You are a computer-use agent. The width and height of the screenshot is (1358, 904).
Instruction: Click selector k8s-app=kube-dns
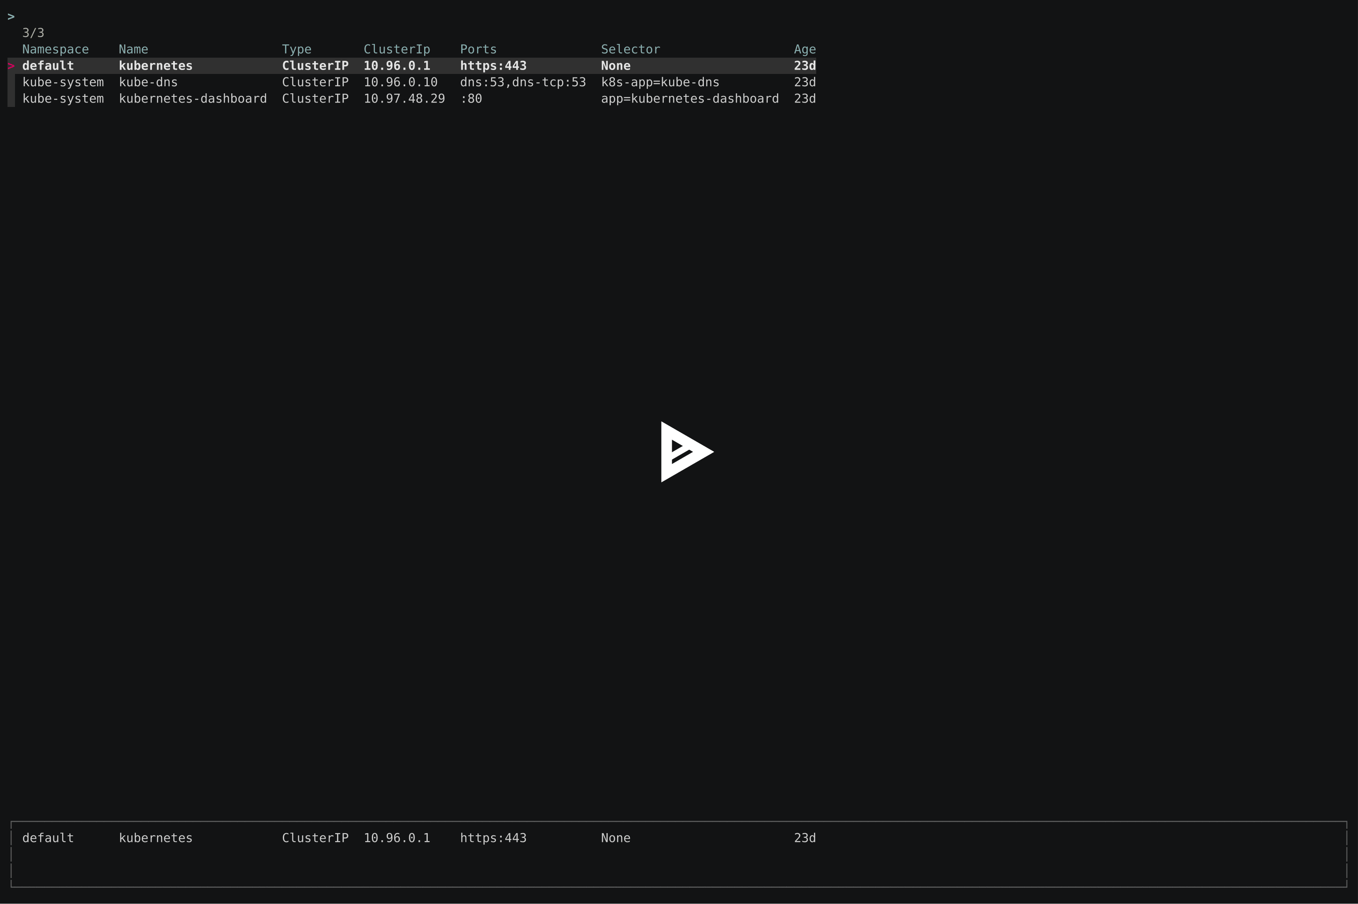click(x=660, y=82)
